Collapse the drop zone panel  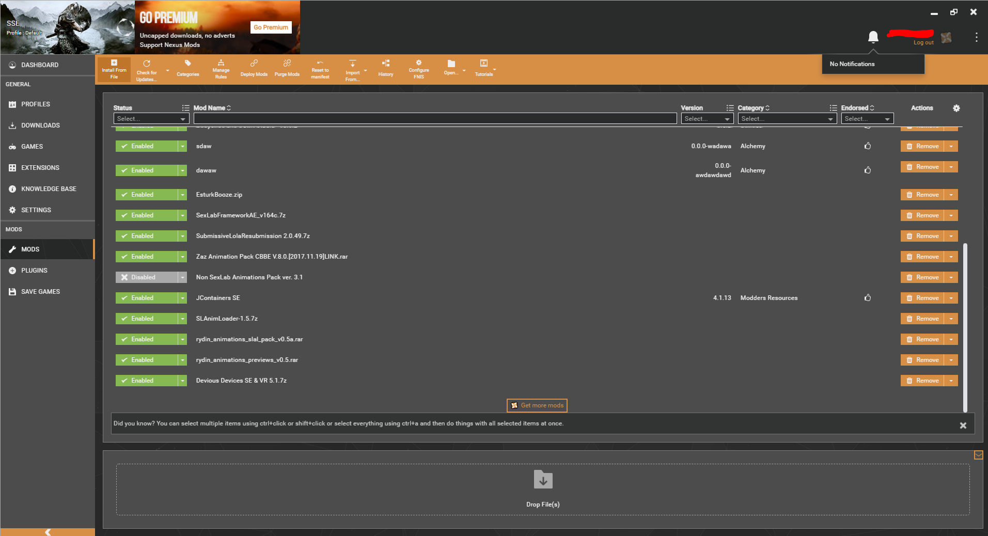click(x=978, y=455)
